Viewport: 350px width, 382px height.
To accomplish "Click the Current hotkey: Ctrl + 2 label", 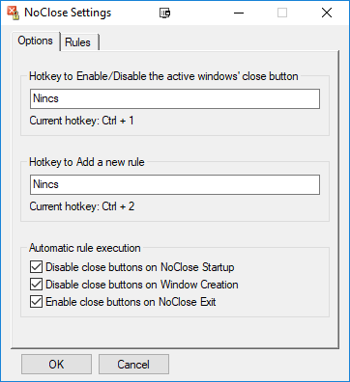I will [x=82, y=206].
